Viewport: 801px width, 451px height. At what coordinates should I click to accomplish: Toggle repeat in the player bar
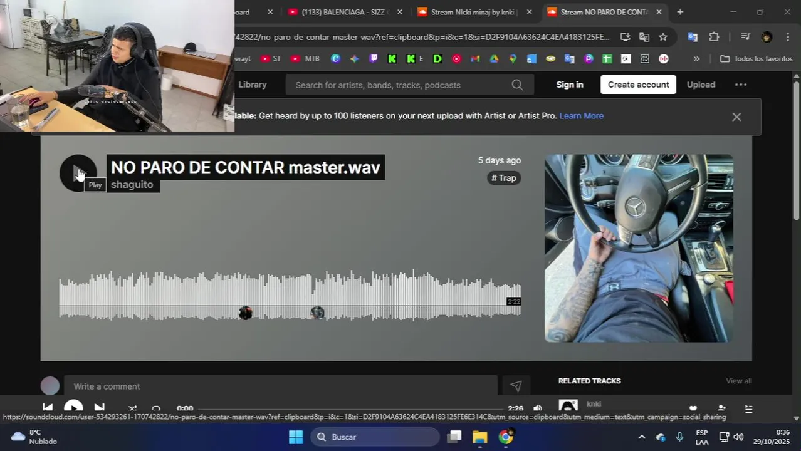(x=156, y=409)
